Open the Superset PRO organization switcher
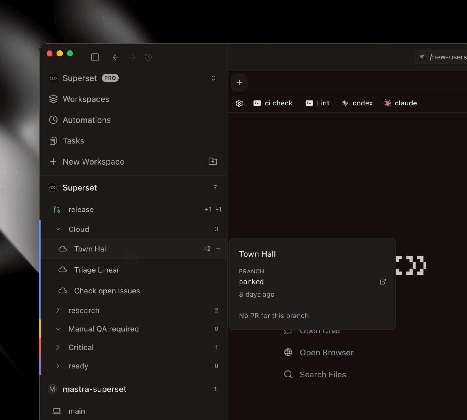 point(133,78)
